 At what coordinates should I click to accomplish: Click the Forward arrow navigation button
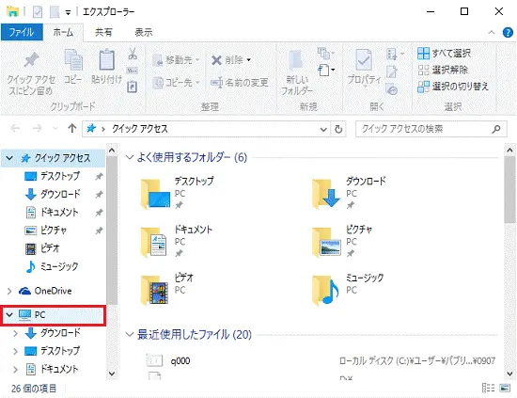[x=37, y=128]
